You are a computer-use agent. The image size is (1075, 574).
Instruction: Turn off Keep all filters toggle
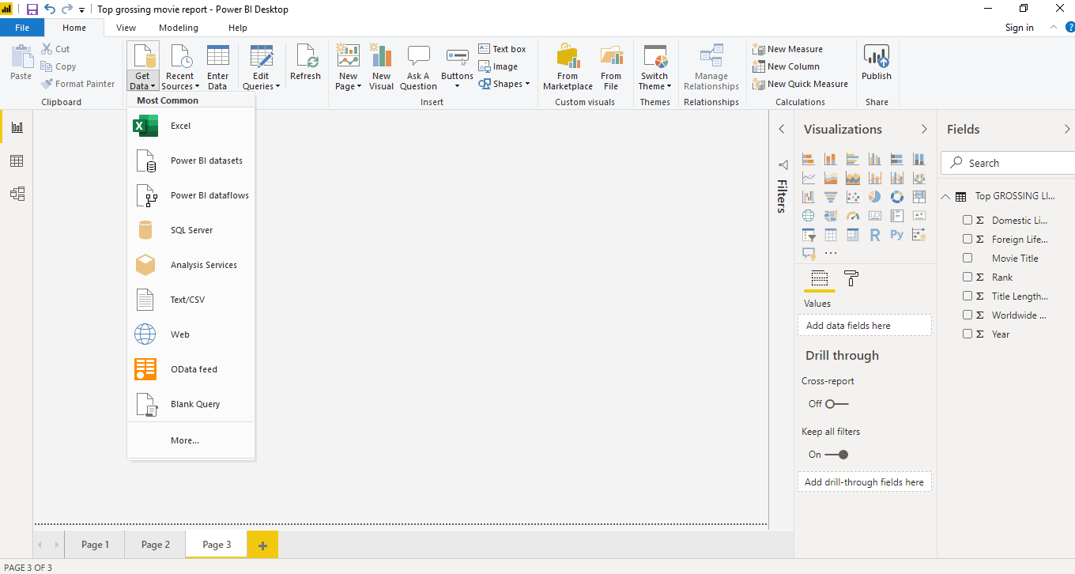coord(836,455)
